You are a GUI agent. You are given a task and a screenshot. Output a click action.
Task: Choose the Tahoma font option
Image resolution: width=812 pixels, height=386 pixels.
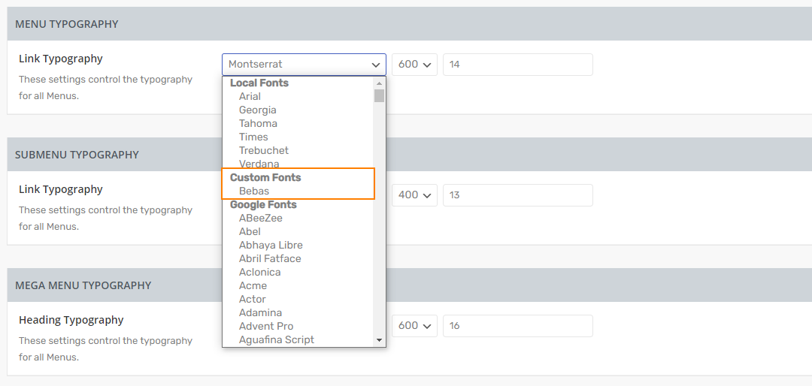pyautogui.click(x=258, y=123)
